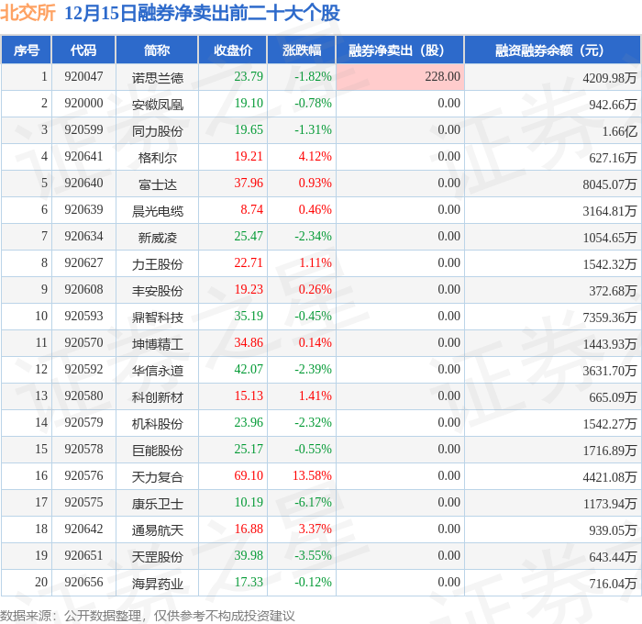Screen dimensions: 642x624
Task: Click the 12月15日融券净卖出前二十大个股 heading
Action: click(203, 13)
